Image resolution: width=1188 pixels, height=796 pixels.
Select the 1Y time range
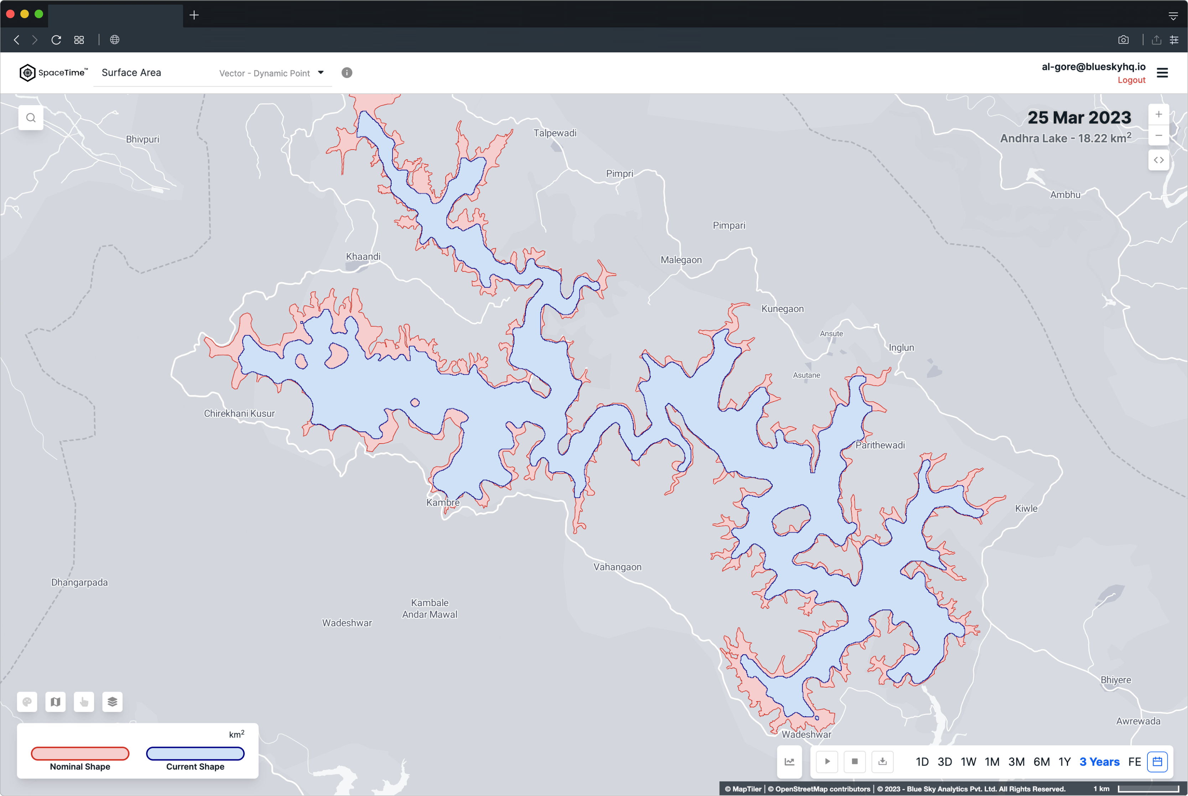coord(1064,761)
